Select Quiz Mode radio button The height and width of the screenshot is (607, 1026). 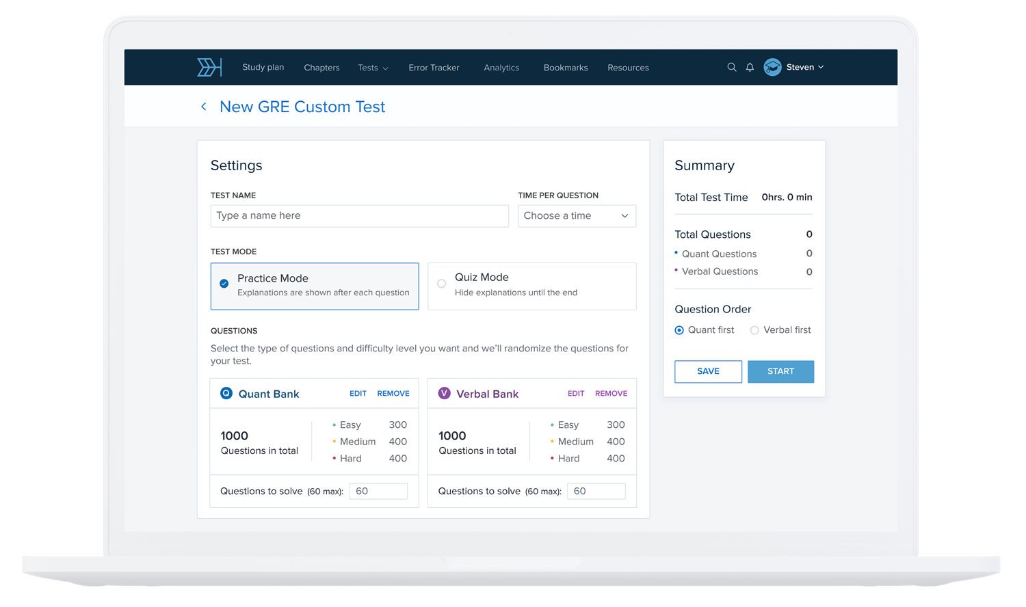click(442, 284)
